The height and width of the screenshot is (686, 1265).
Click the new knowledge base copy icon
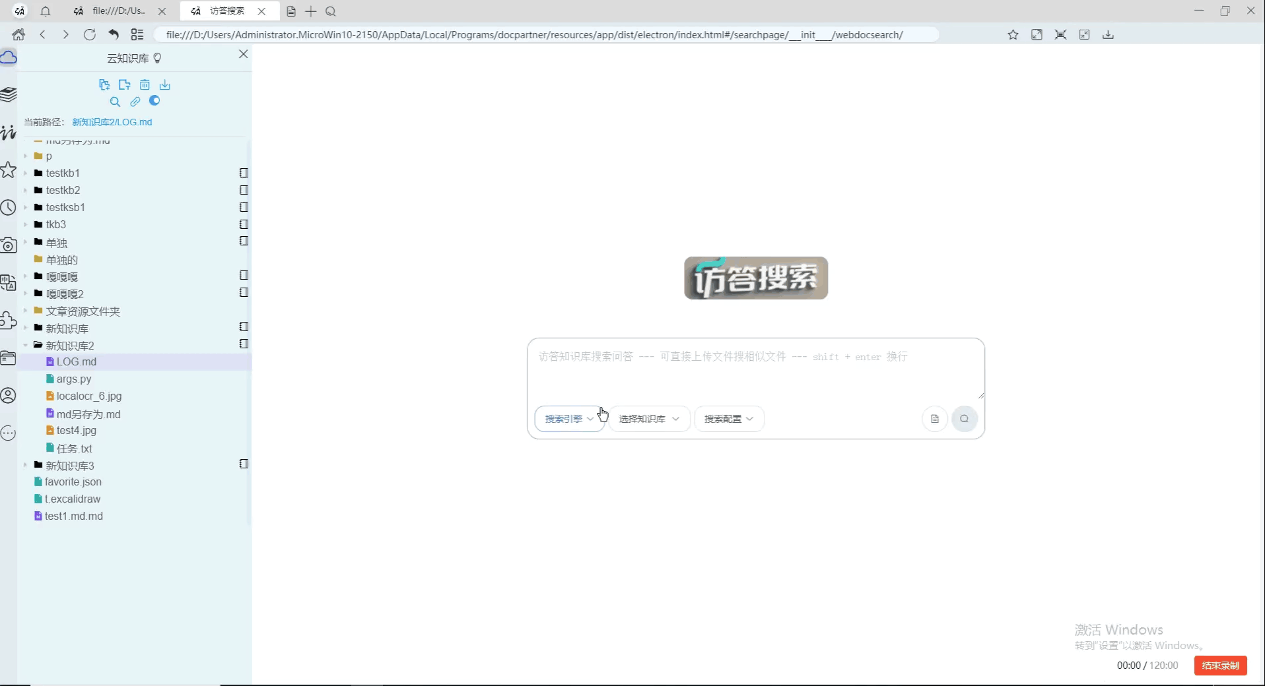pos(104,84)
